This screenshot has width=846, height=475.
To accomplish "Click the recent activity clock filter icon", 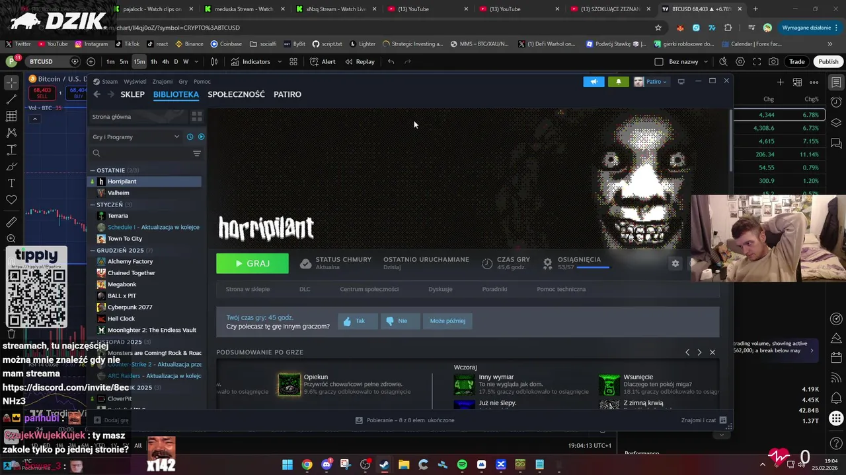I will click(x=190, y=137).
